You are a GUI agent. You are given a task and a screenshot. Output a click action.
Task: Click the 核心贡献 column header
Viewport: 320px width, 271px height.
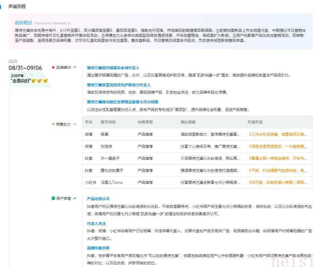188,122
